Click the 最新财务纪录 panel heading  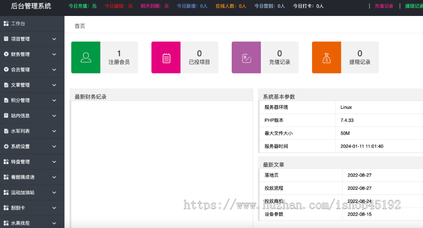pos(91,97)
